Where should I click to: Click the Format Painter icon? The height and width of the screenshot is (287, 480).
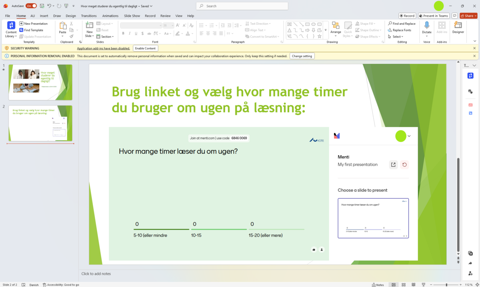tap(72, 36)
